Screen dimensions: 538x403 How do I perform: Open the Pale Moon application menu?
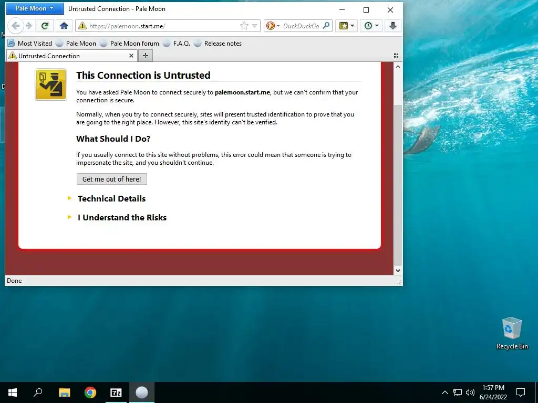[x=34, y=8]
